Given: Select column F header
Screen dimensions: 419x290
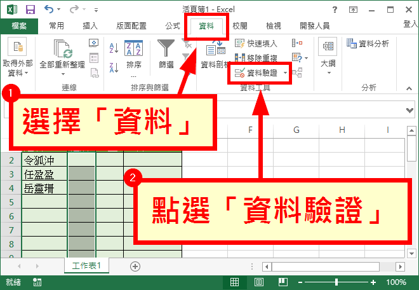Looking at the screenshot, I should pyautogui.click(x=250, y=130).
